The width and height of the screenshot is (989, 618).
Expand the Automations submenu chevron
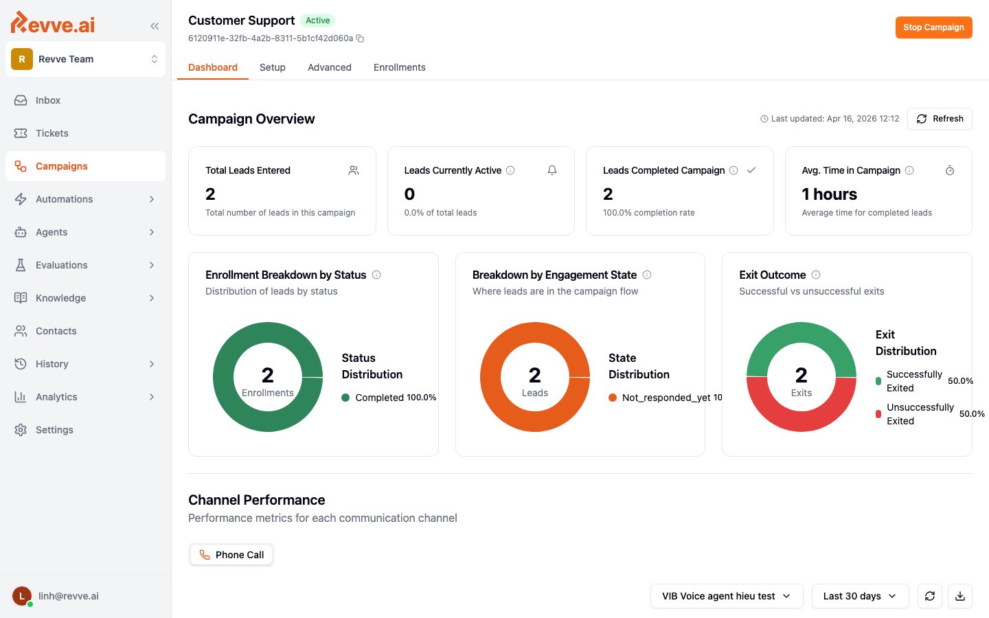(x=152, y=199)
